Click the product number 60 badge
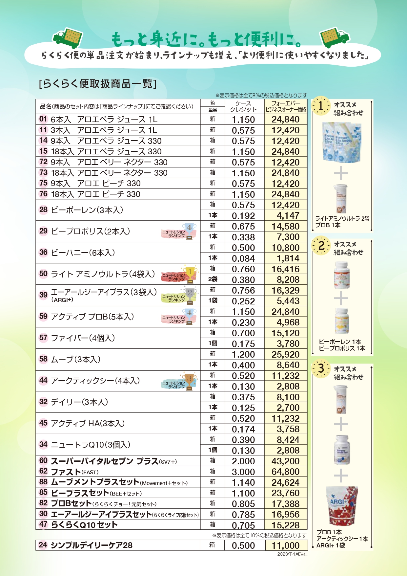Image resolution: width=407 pixels, height=576 pixels. (x=43, y=460)
